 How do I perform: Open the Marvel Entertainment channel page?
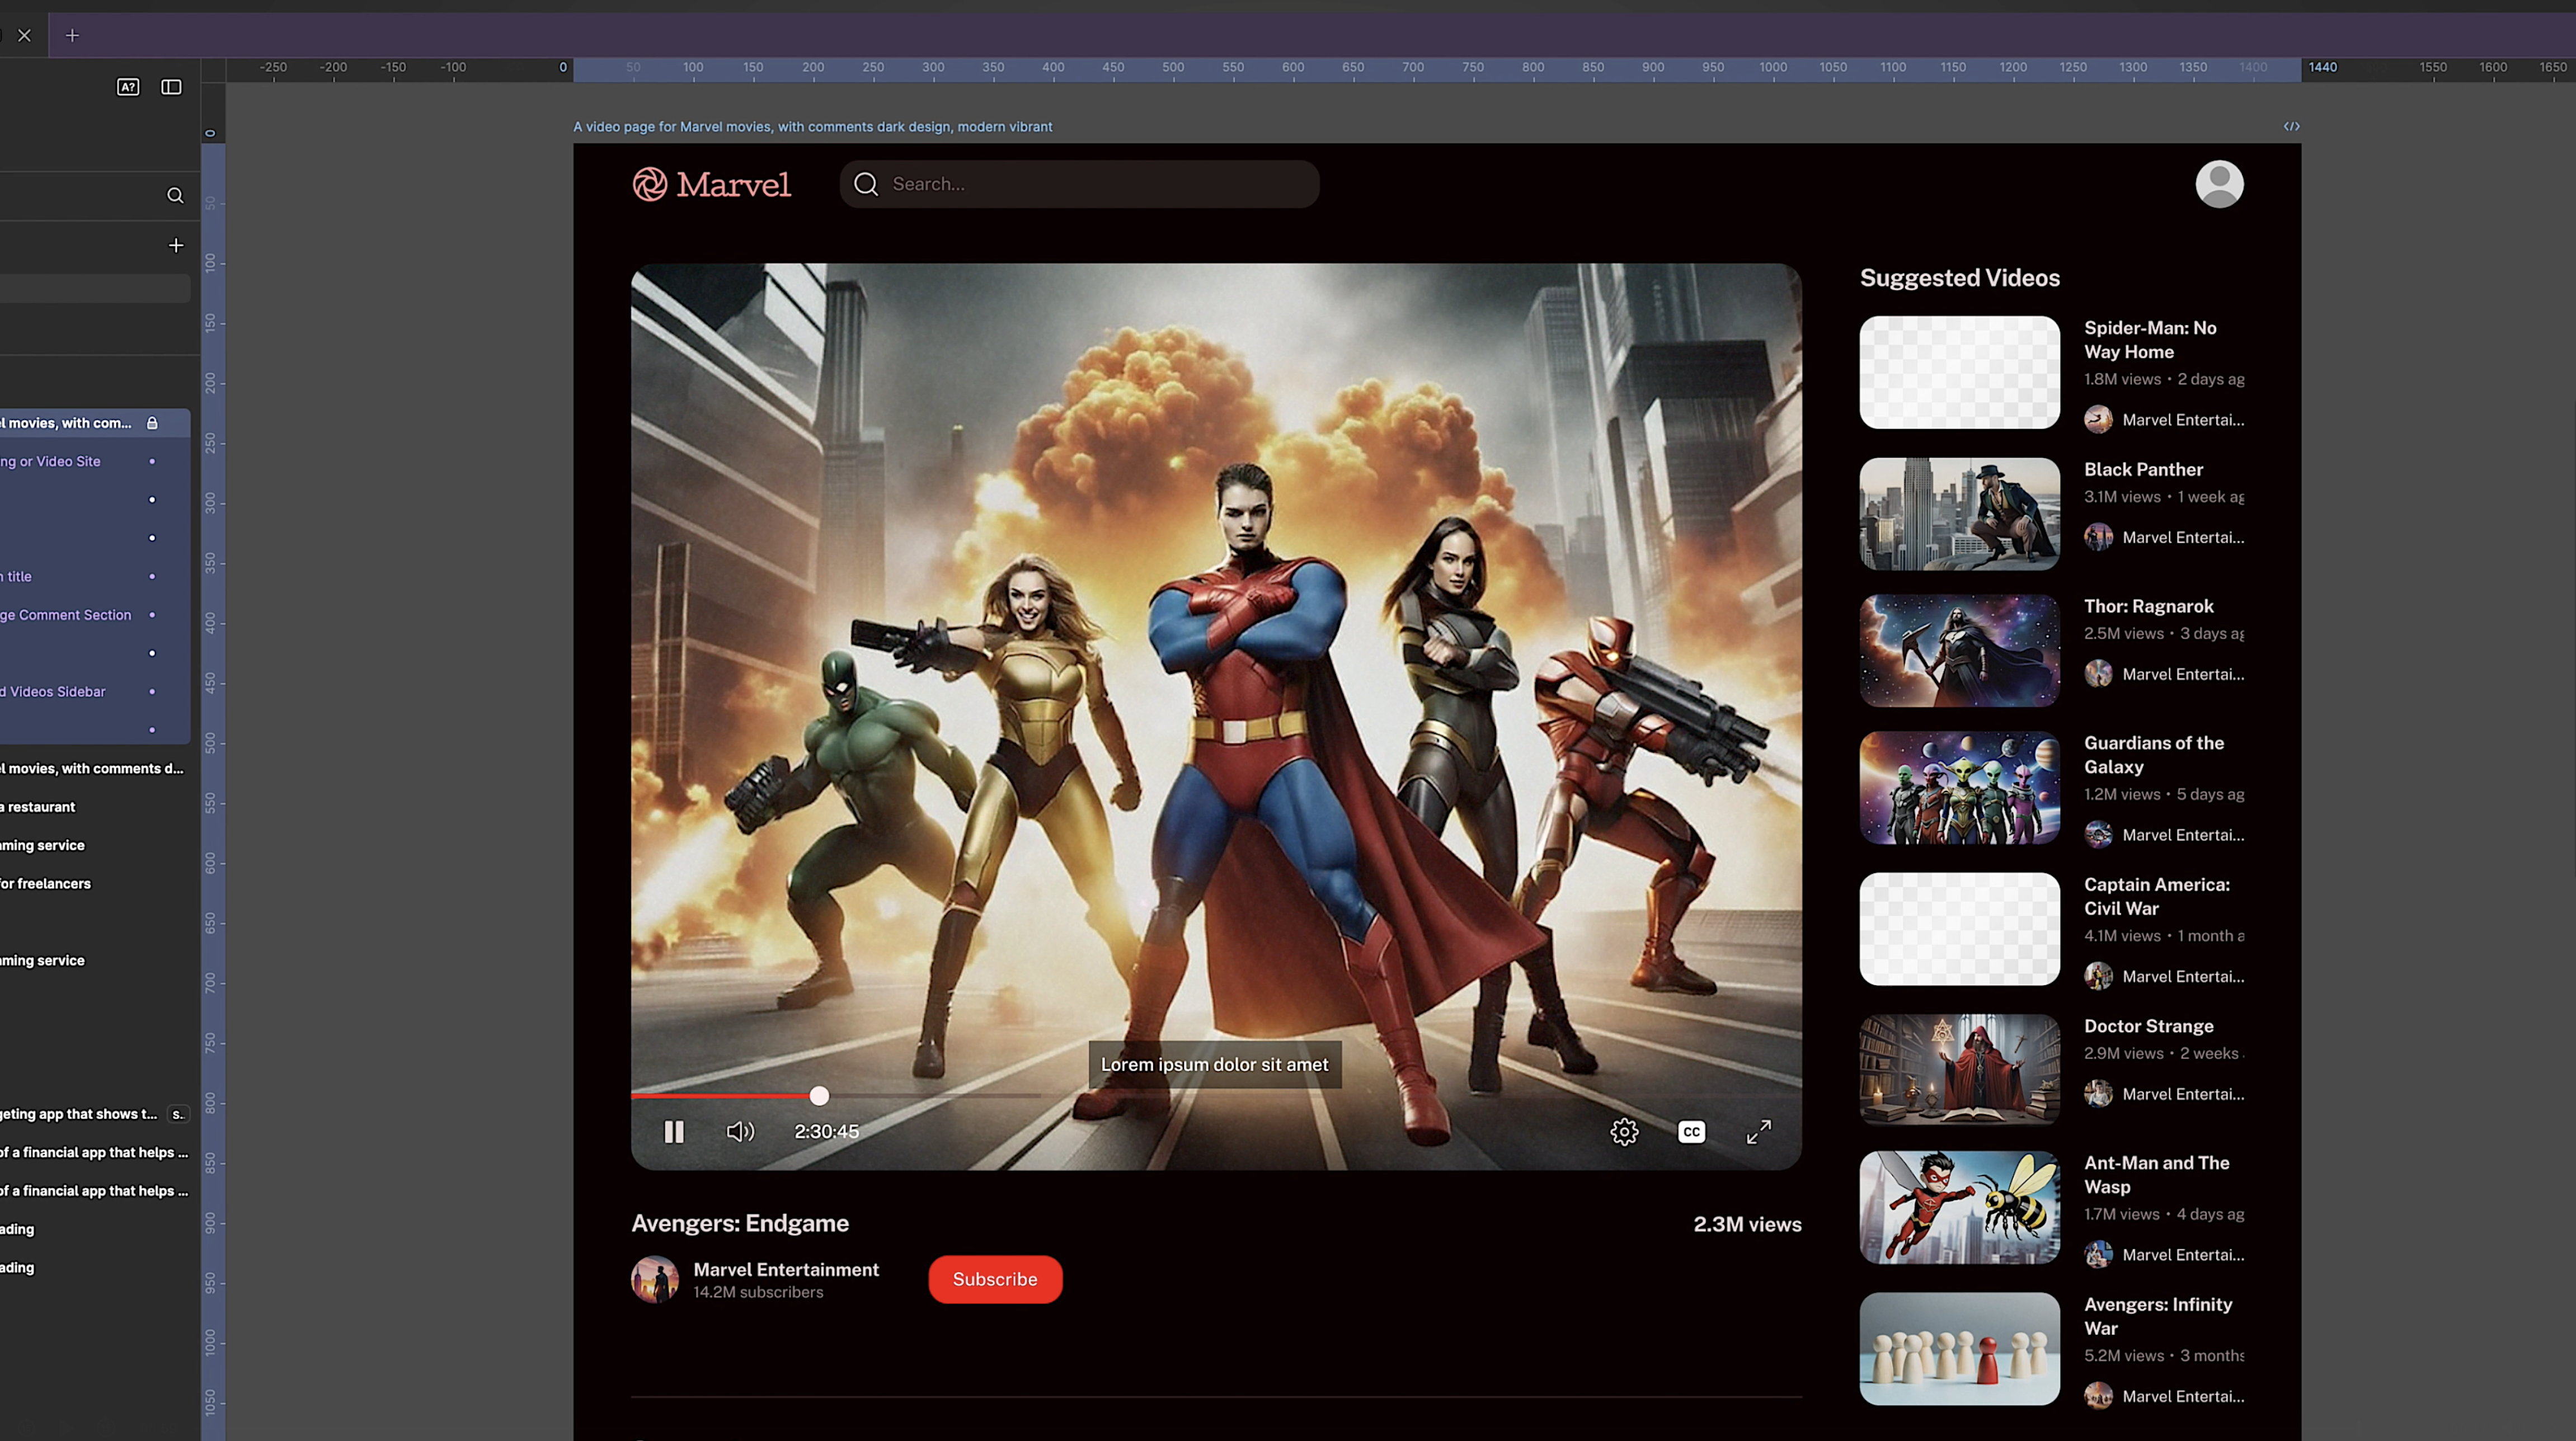(x=786, y=1268)
